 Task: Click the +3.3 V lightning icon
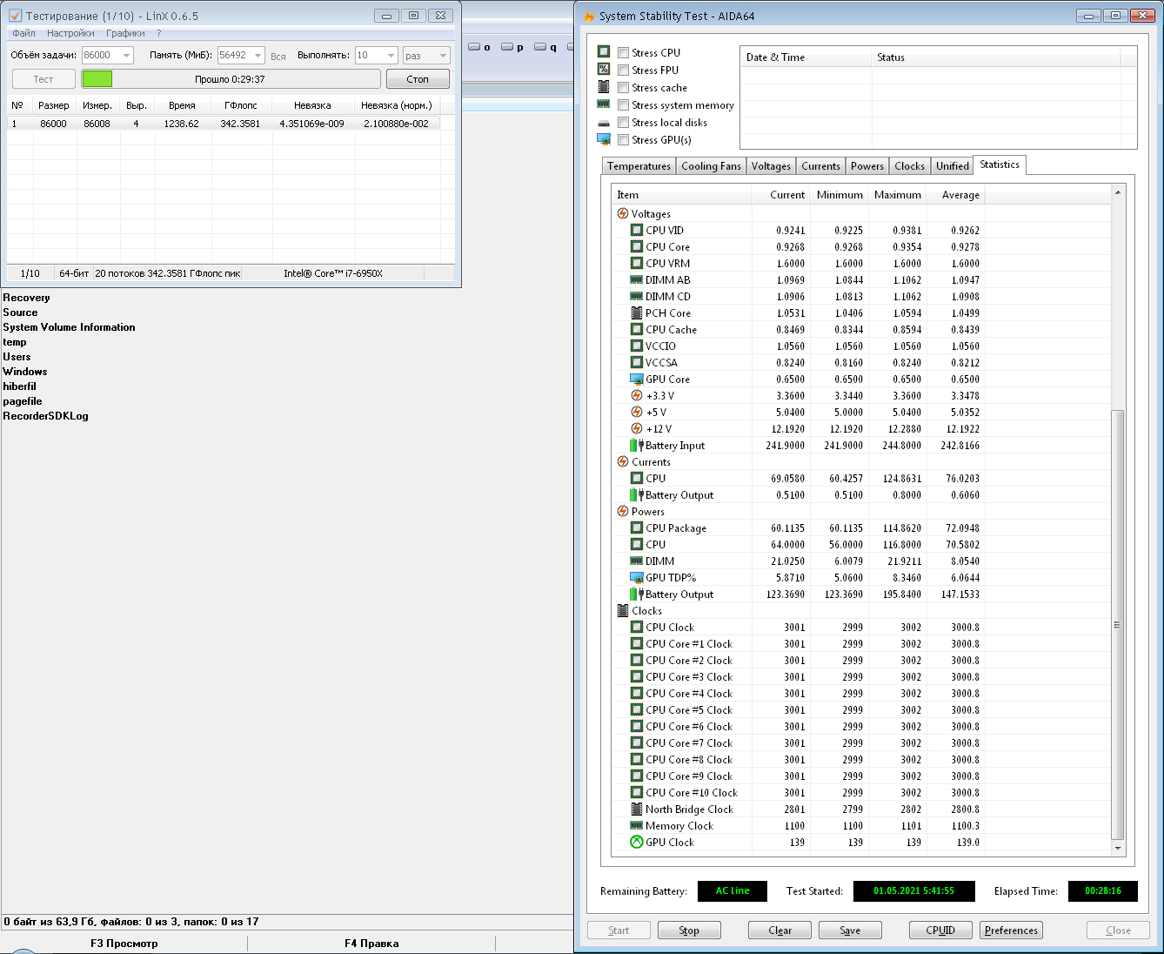[637, 395]
